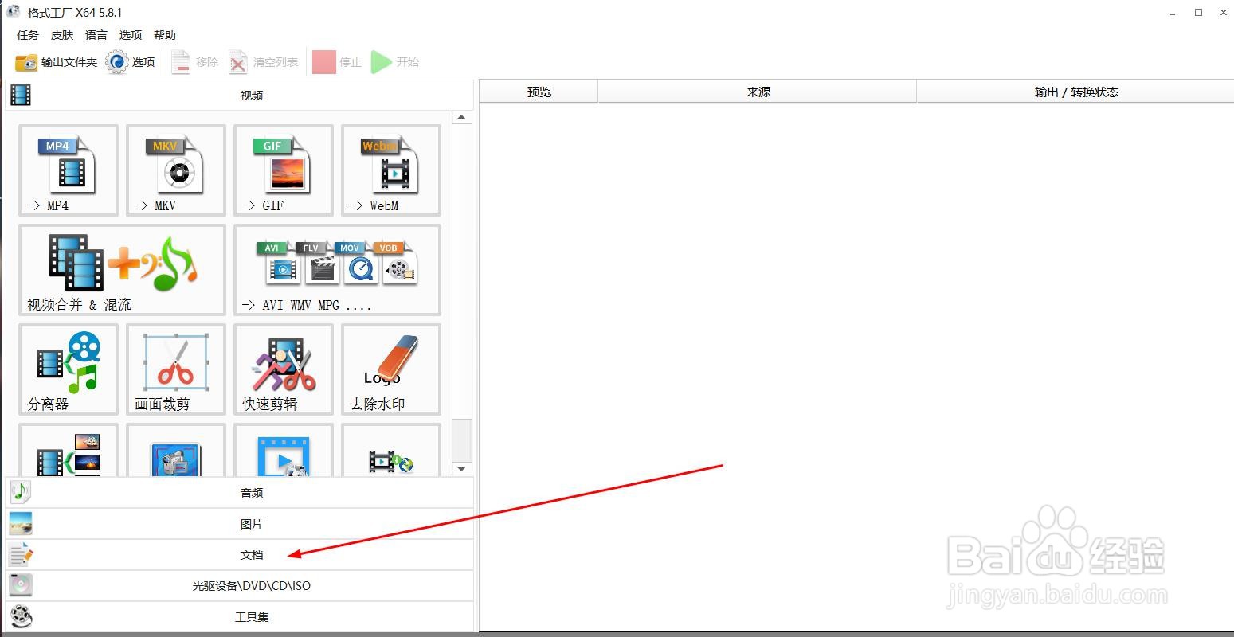Screen dimensions: 1234x637
Task: Click the 预览 column header
Action: click(539, 92)
